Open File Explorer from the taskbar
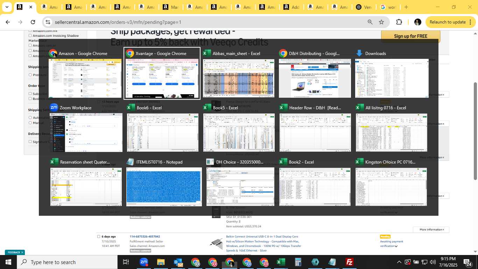478x269 pixels. 161,262
